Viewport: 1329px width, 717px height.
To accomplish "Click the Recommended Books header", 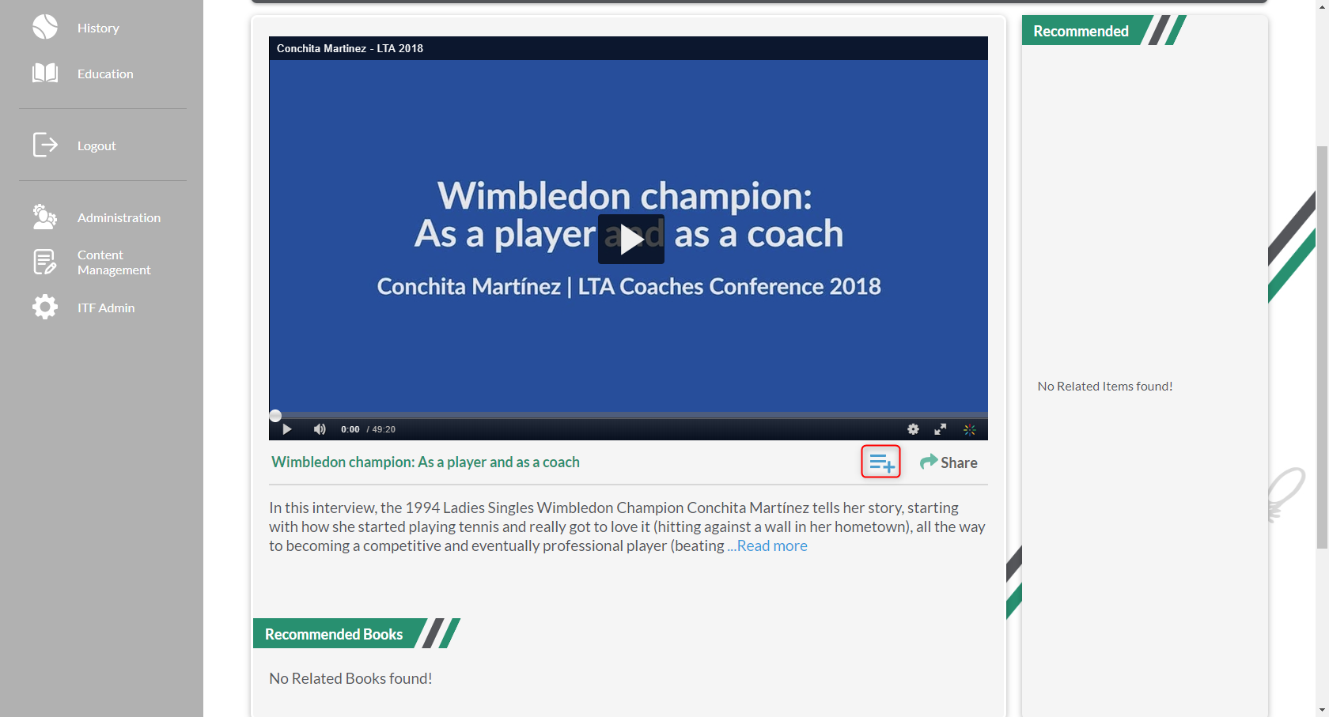I will click(x=334, y=634).
